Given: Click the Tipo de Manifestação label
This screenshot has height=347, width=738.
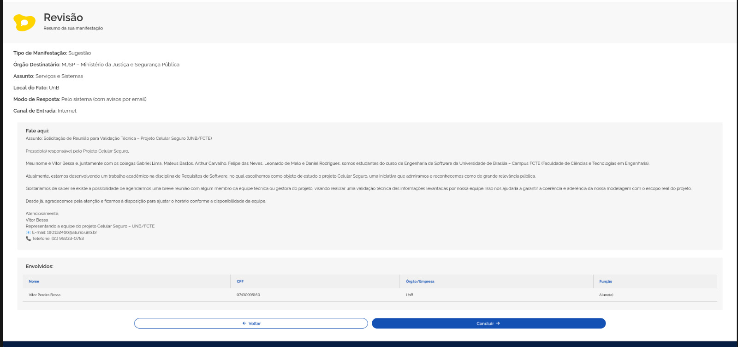Looking at the screenshot, I should point(40,53).
